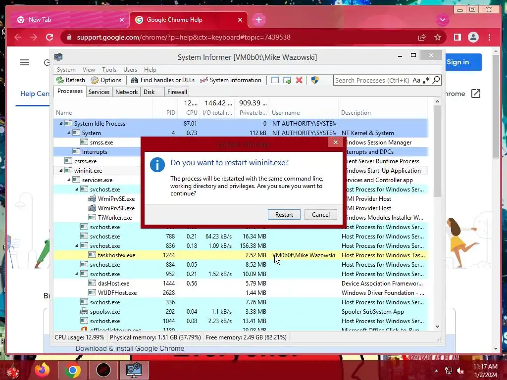Click the Refresh toolbar button
The height and width of the screenshot is (380, 507).
pyautogui.click(x=70, y=80)
